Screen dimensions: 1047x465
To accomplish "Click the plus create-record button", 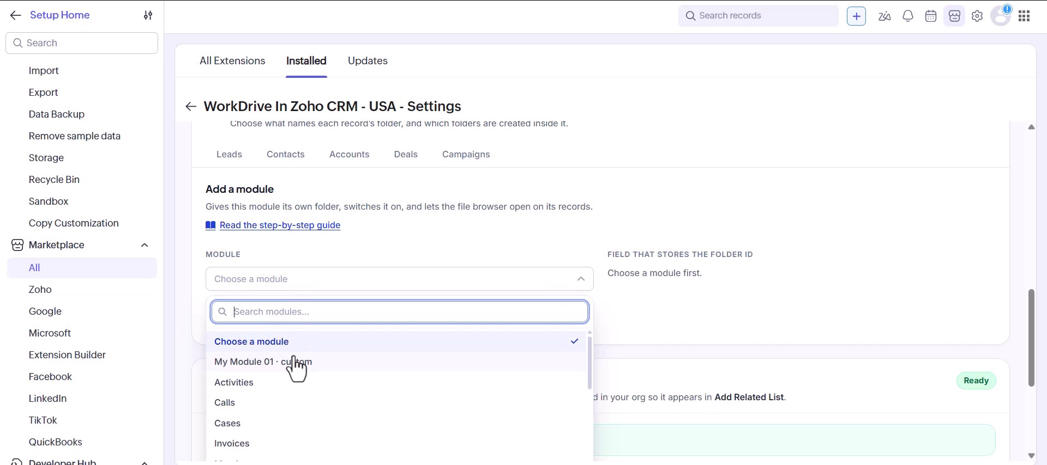I will coord(856,16).
